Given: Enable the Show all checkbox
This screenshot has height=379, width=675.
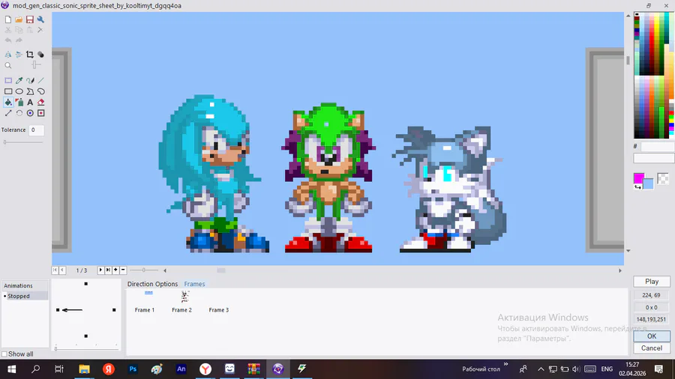Looking at the screenshot, I should (x=4, y=354).
